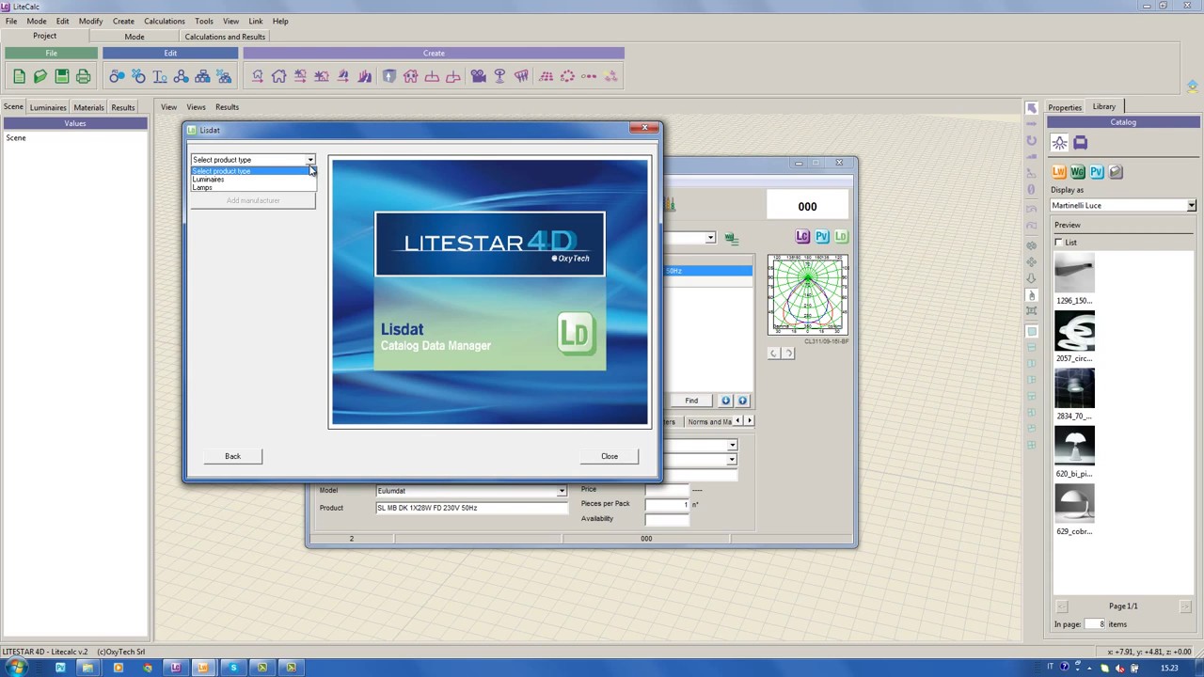Click the light bulb icon in Catalog panel
The height and width of the screenshot is (677, 1204).
[1059, 143]
